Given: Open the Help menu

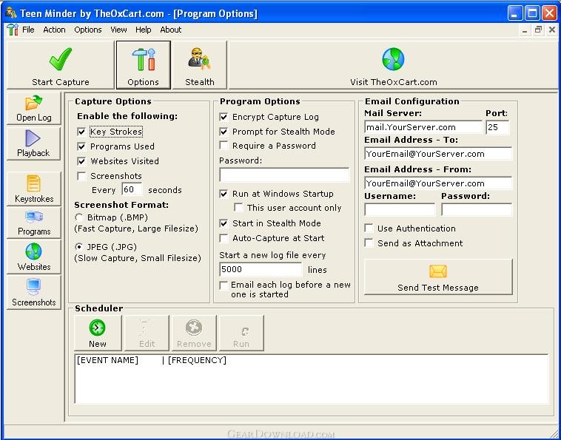Looking at the screenshot, I should [143, 30].
